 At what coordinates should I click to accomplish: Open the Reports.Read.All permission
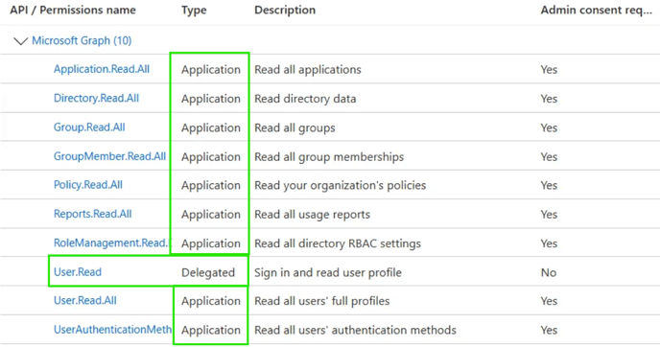[93, 214]
